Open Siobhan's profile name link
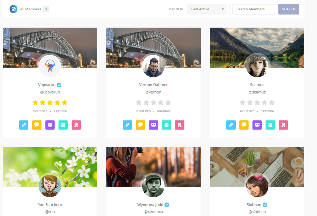 point(254,205)
